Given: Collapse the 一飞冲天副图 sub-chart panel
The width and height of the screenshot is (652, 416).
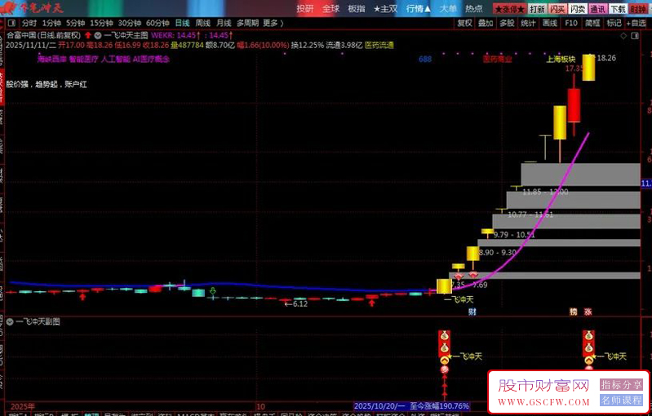Looking at the screenshot, I should click(x=10, y=321).
